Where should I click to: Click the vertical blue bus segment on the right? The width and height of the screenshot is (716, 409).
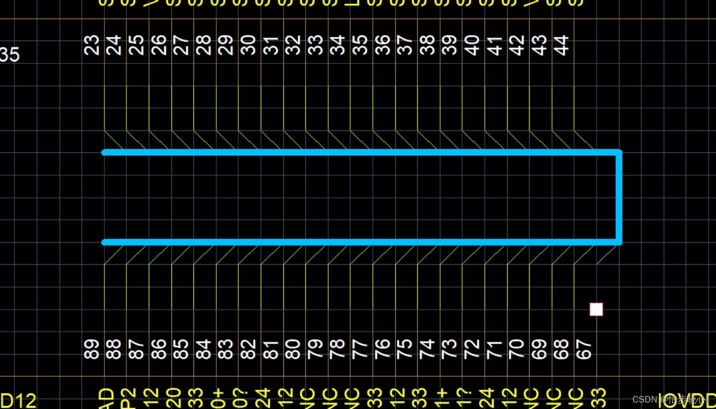tap(619, 197)
